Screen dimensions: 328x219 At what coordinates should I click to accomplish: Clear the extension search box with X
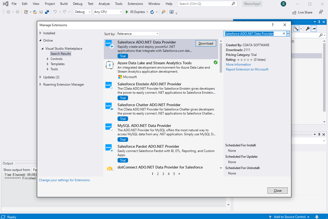[x=284, y=33]
